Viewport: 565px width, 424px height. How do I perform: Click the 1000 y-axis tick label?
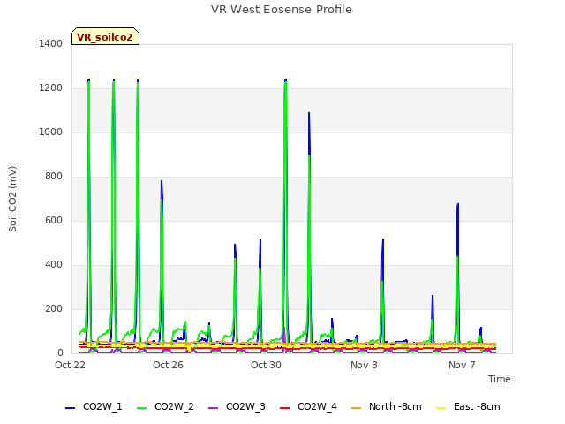pos(51,132)
